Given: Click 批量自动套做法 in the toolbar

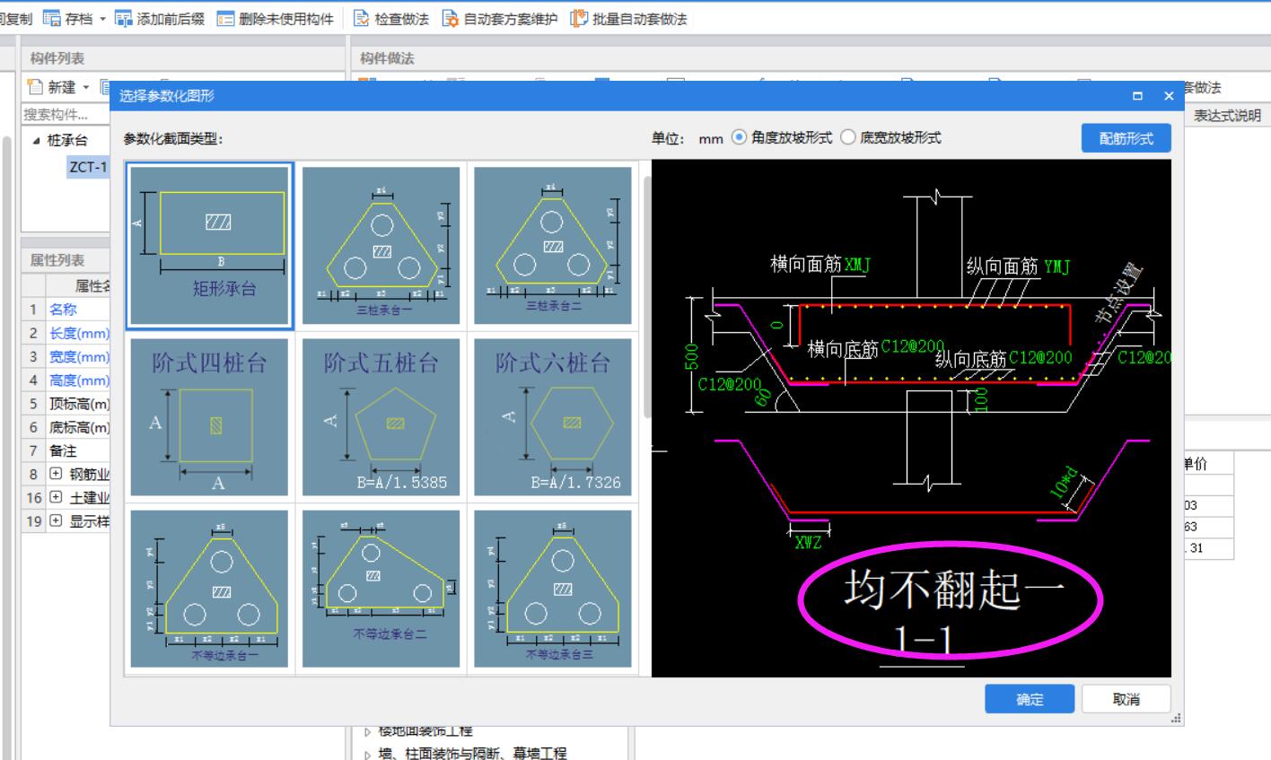Looking at the screenshot, I should [x=629, y=18].
